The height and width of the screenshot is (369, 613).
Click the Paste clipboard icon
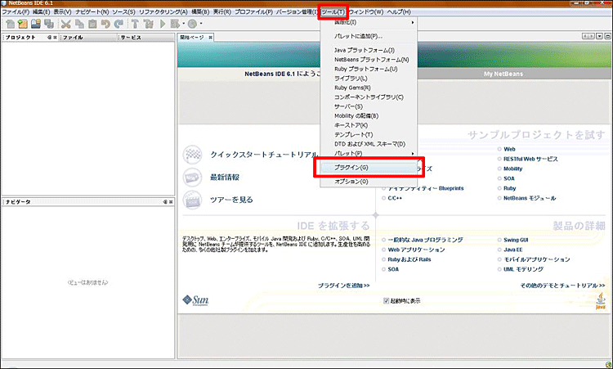pyautogui.click(x=92, y=24)
